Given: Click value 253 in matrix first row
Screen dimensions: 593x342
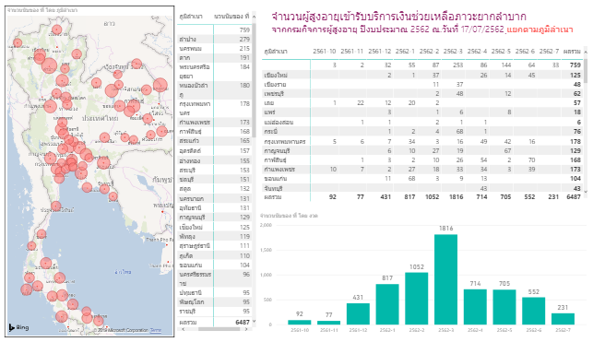Looking at the screenshot, I should pos(457,65).
